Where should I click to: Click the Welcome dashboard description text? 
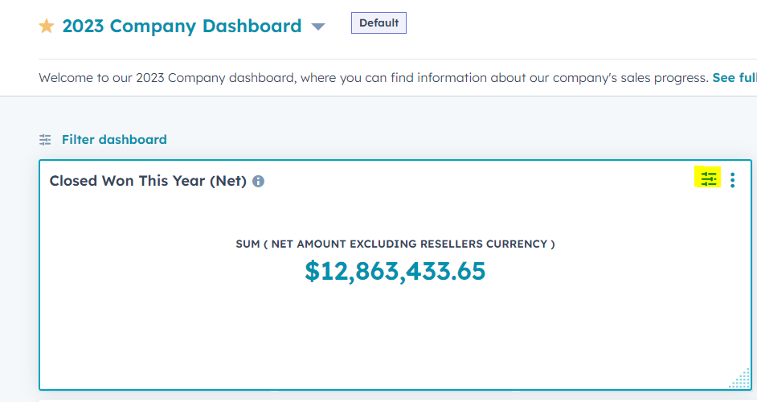point(321,78)
